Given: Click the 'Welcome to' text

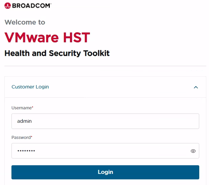Looking at the screenshot, I should 25,22.
